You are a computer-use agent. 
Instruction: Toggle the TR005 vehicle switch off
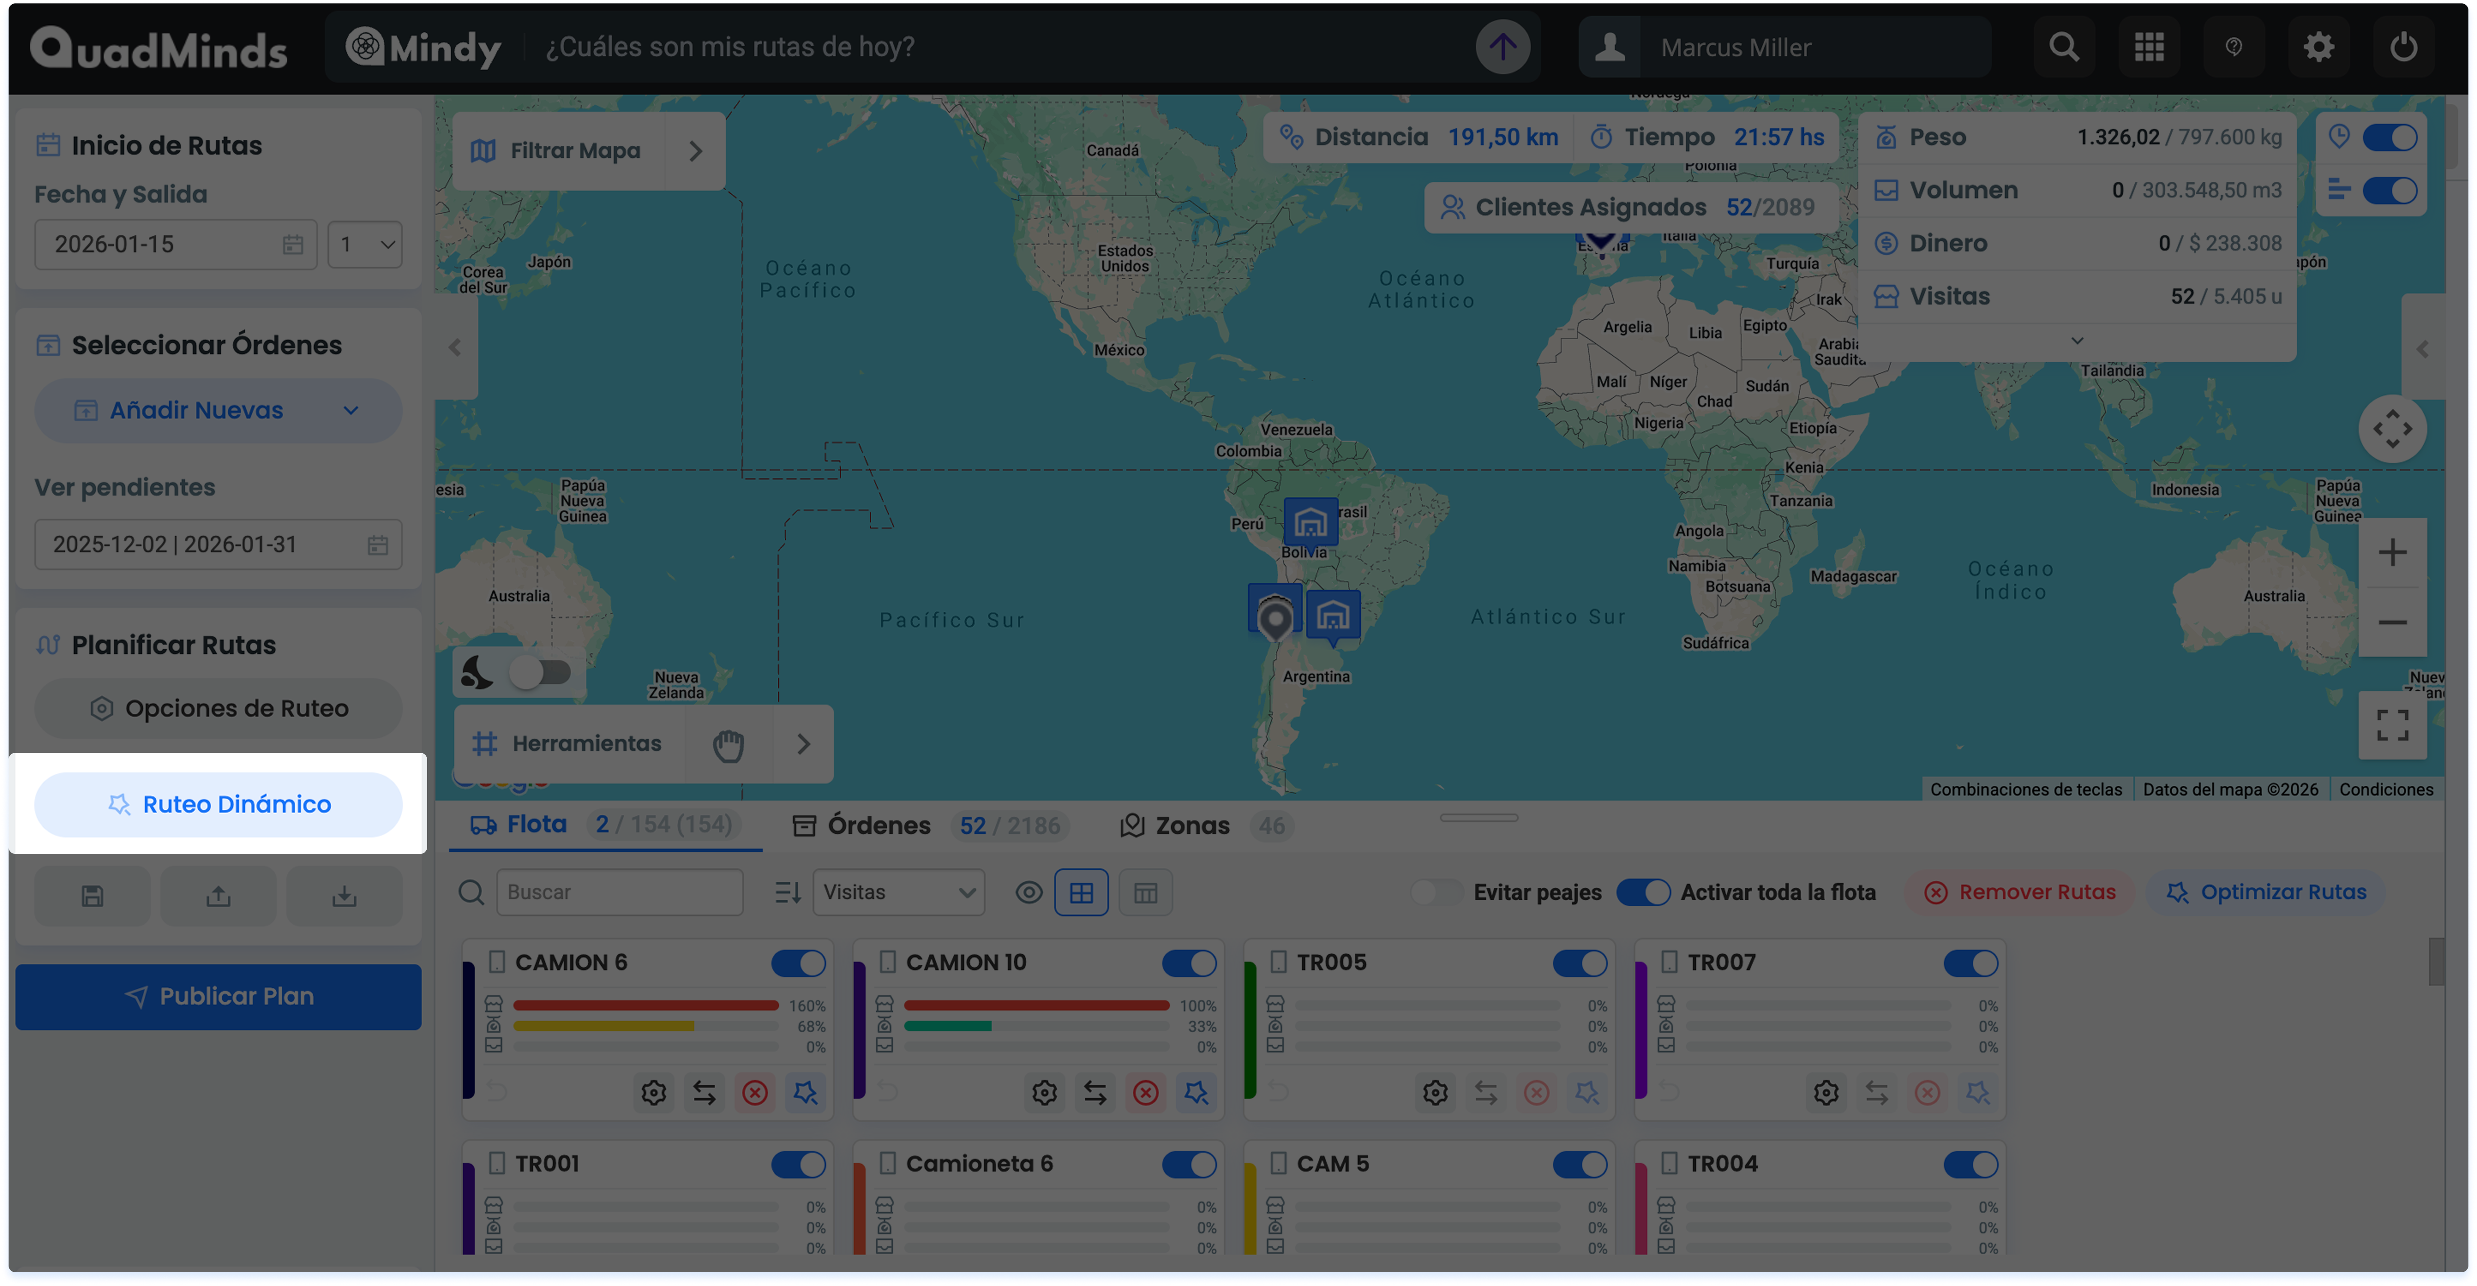(x=1579, y=963)
